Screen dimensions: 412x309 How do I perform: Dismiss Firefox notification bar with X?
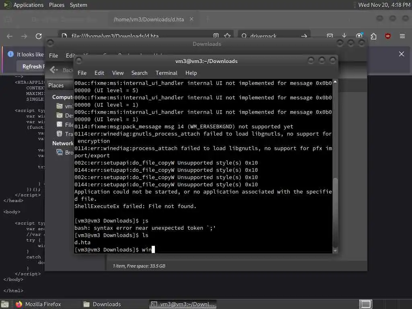click(x=402, y=54)
